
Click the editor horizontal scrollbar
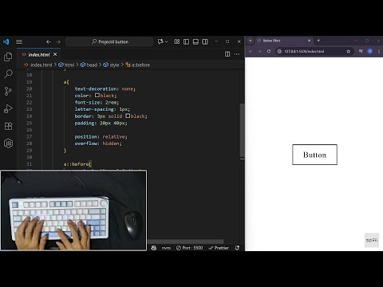186,242
